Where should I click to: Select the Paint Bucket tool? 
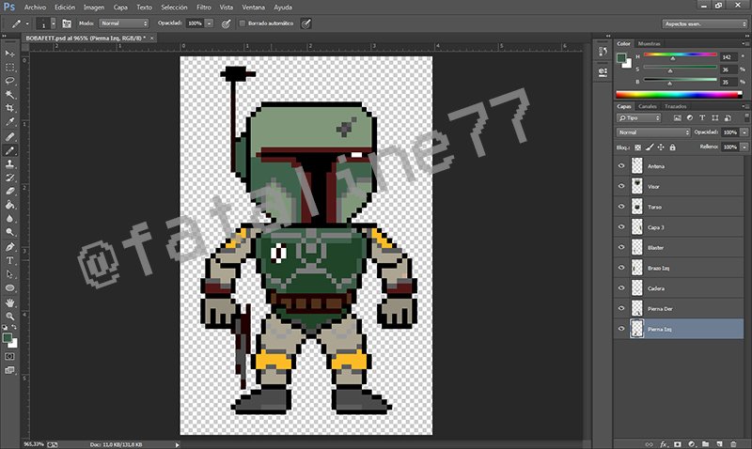(x=9, y=205)
